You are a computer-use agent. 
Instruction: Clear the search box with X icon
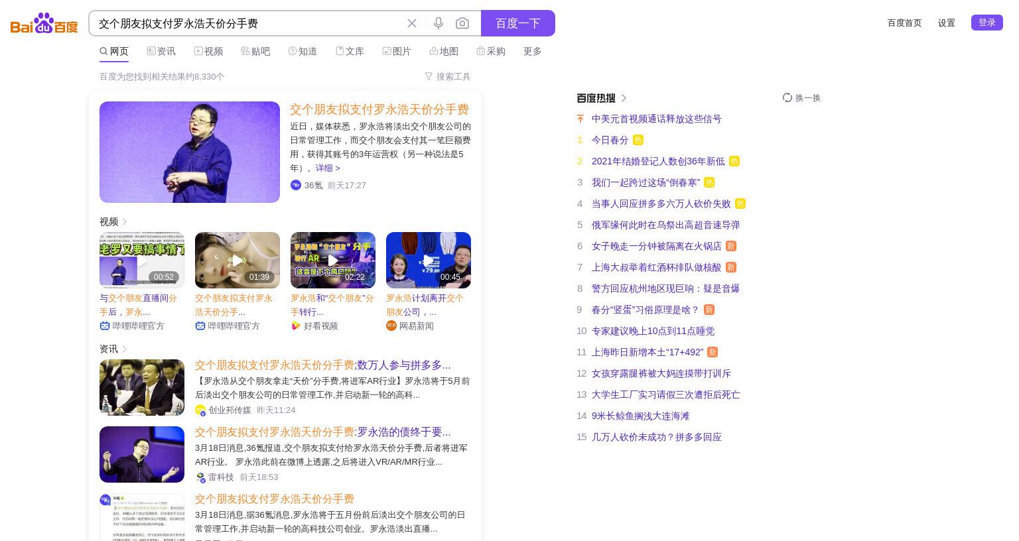click(x=412, y=23)
